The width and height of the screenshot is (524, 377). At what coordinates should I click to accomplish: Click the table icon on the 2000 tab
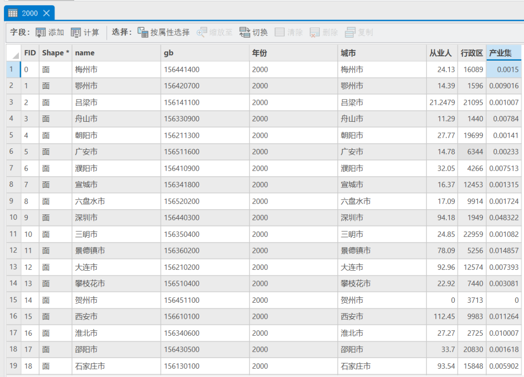tap(13, 14)
